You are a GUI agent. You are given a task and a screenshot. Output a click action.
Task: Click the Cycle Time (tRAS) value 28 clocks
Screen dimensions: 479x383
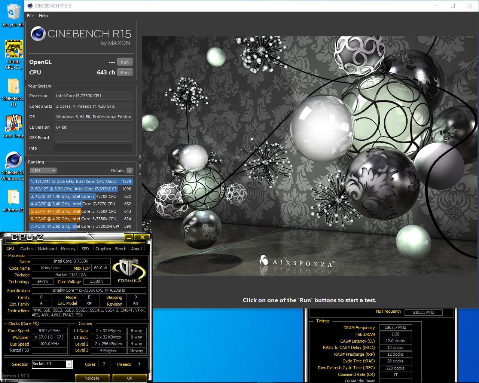point(396,361)
